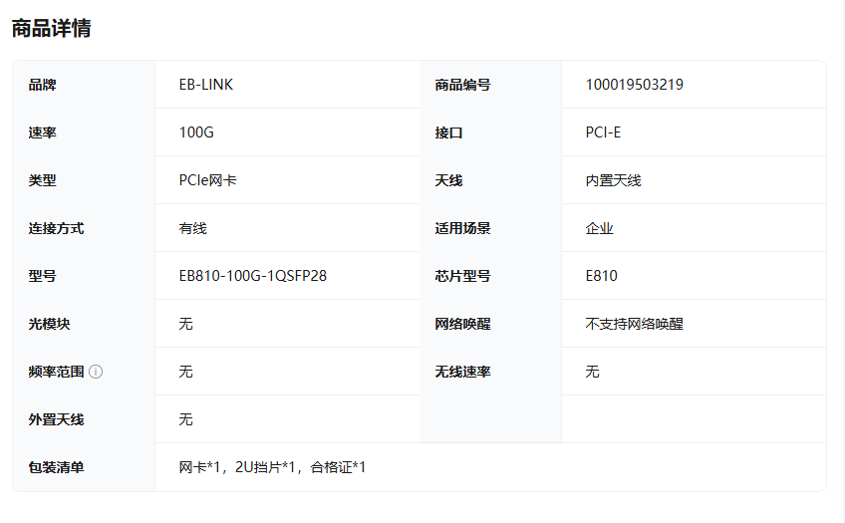Select the 内置天线 value
The image size is (845, 523).
click(x=613, y=180)
